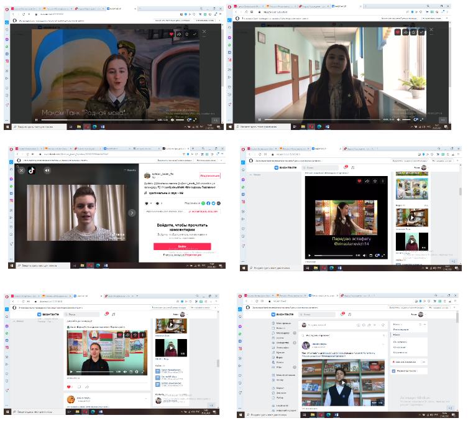This screenshot has width=468, height=423.
Task: Play the library boy video in VK feed
Action: click(343, 383)
